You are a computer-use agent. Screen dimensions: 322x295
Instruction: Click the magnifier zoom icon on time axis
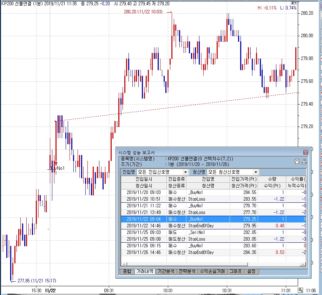(x=300, y=290)
